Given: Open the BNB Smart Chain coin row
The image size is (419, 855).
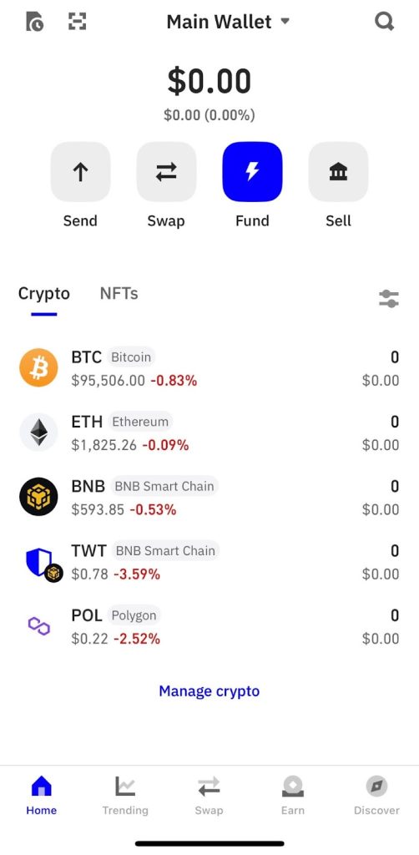Looking at the screenshot, I should [209, 497].
